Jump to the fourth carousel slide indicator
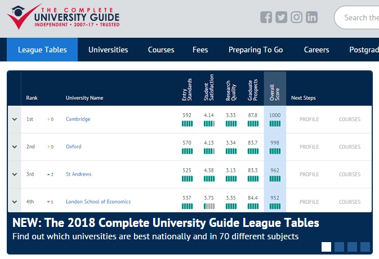This screenshot has height=259, width=379. 365,247
